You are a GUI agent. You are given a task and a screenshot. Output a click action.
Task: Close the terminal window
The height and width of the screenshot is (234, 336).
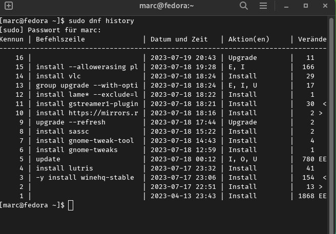click(325, 6)
